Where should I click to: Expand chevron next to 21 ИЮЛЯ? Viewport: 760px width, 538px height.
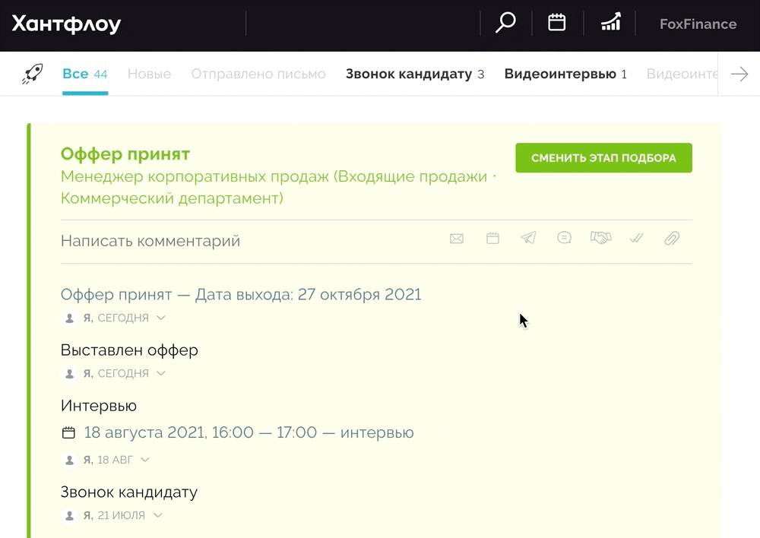pyautogui.click(x=158, y=515)
